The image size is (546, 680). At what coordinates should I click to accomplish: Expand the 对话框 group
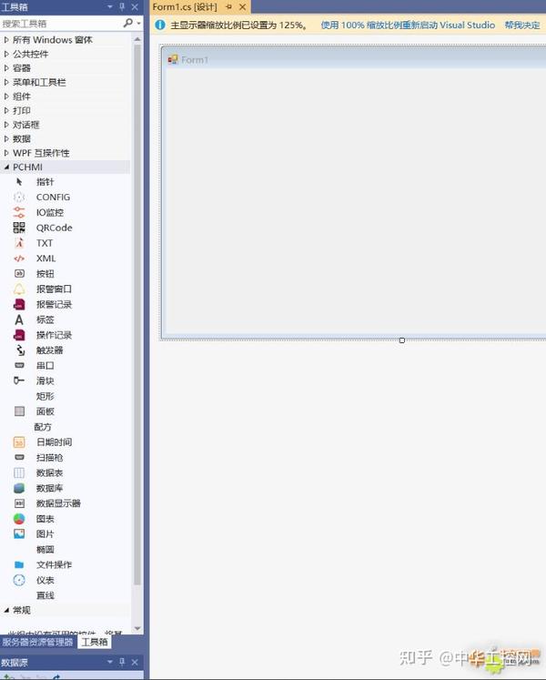point(6,125)
